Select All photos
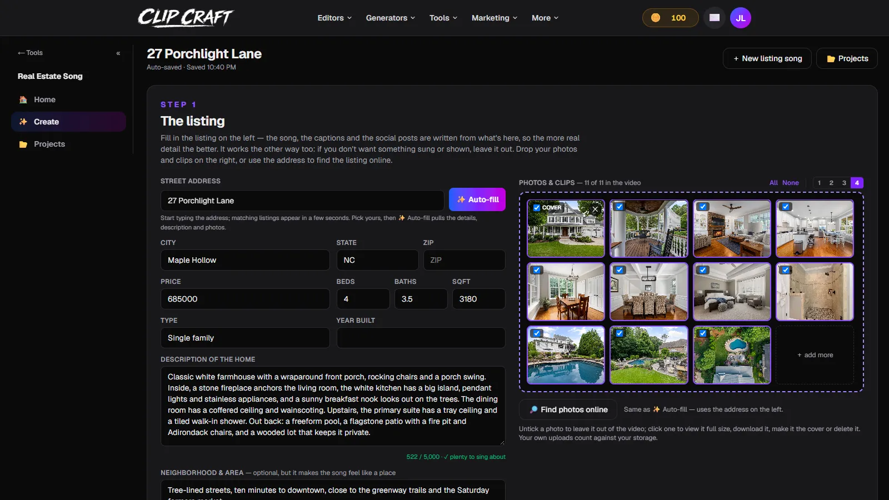 point(773,183)
